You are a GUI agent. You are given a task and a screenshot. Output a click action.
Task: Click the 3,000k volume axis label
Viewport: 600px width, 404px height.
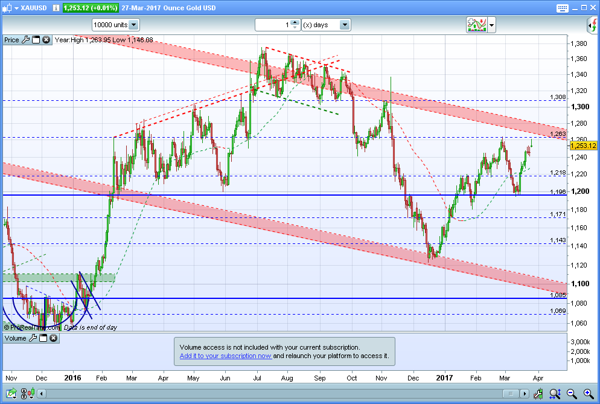(x=580, y=342)
